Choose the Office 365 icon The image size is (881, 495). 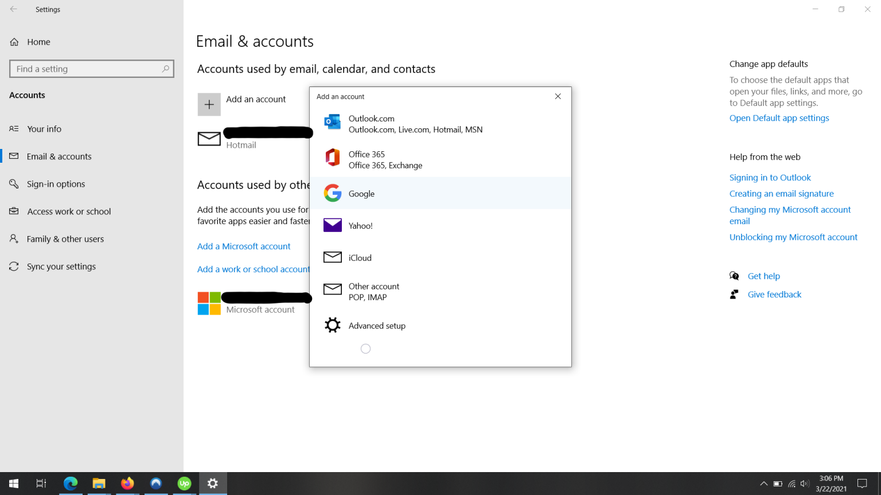(x=332, y=158)
